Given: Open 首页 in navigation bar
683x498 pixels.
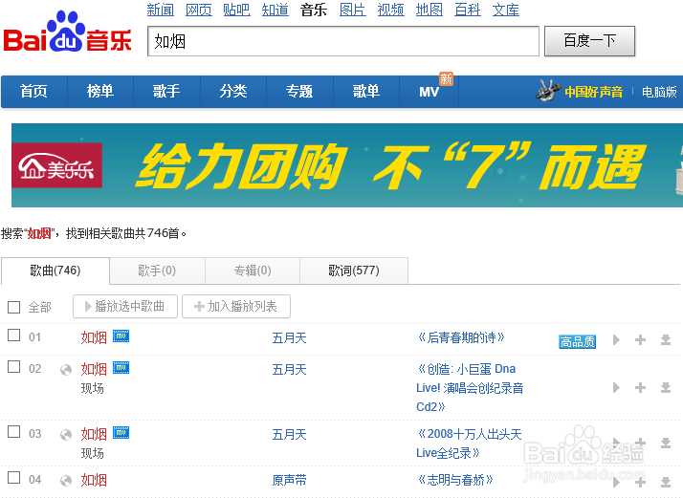Looking at the screenshot, I should pos(34,92).
